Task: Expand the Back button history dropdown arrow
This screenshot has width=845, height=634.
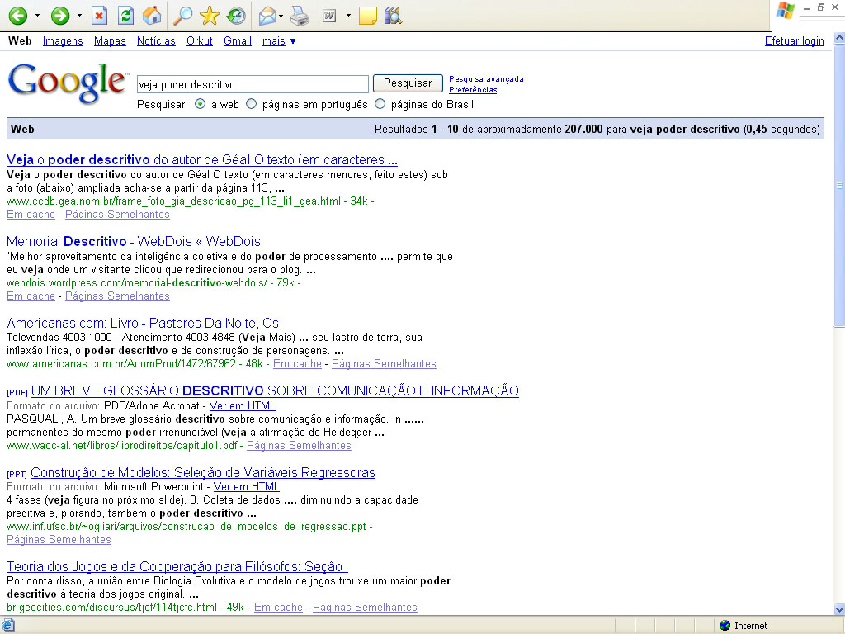Action: 37,16
